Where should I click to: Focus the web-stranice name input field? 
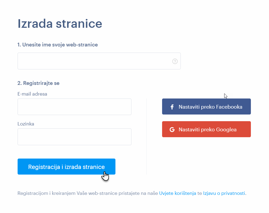tap(99, 61)
